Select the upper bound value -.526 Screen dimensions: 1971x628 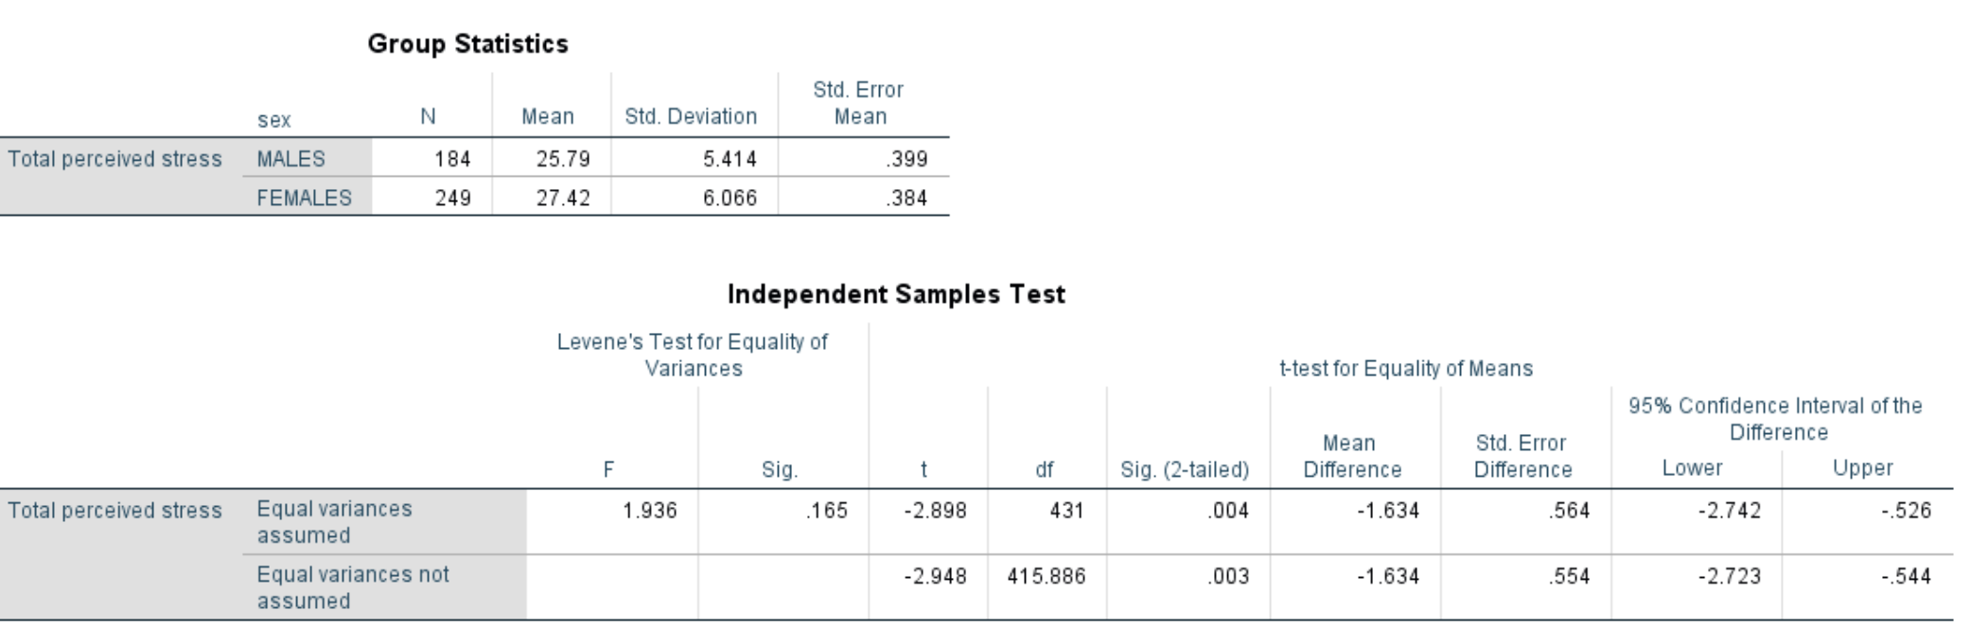pyautogui.click(x=1906, y=511)
